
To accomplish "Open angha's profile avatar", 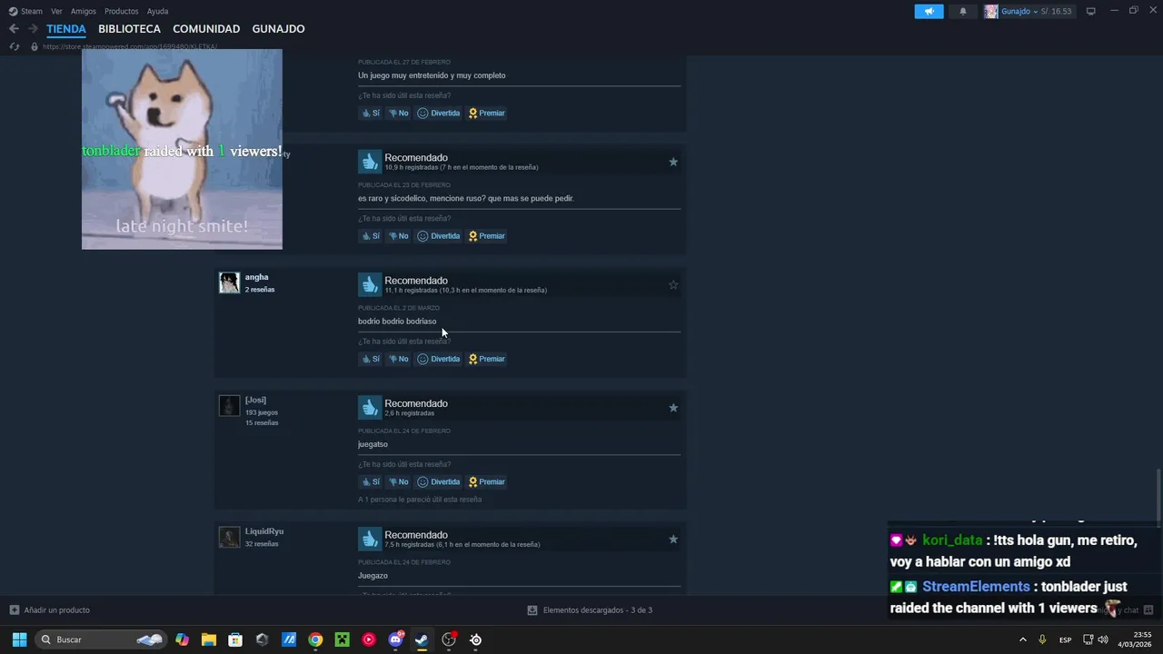I will click(229, 282).
